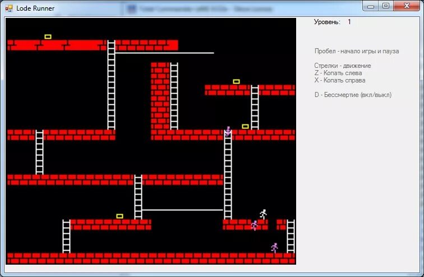This screenshot has width=424, height=277.
Task: Select the gold chest beside the short right ladder base
Action: click(245, 127)
